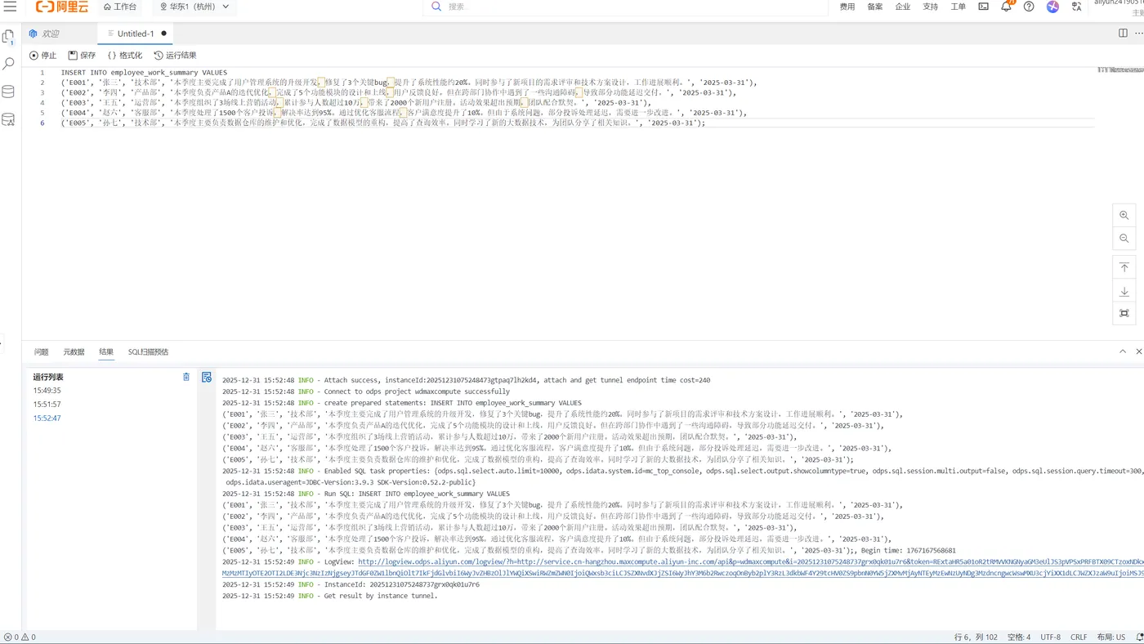Open the 备案 menu
The width and height of the screenshot is (1144, 644).
pos(875,7)
